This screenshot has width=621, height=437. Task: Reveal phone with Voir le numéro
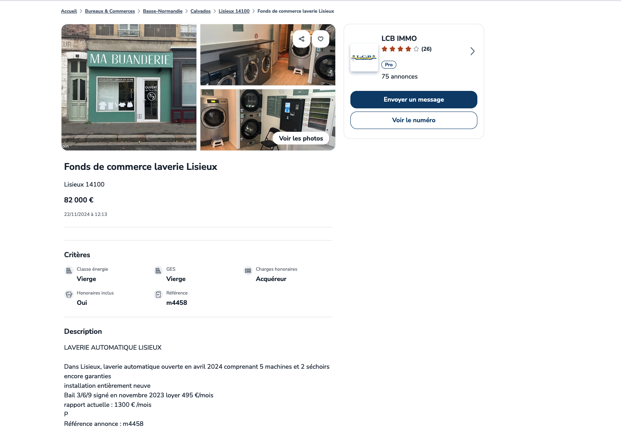[x=413, y=120]
